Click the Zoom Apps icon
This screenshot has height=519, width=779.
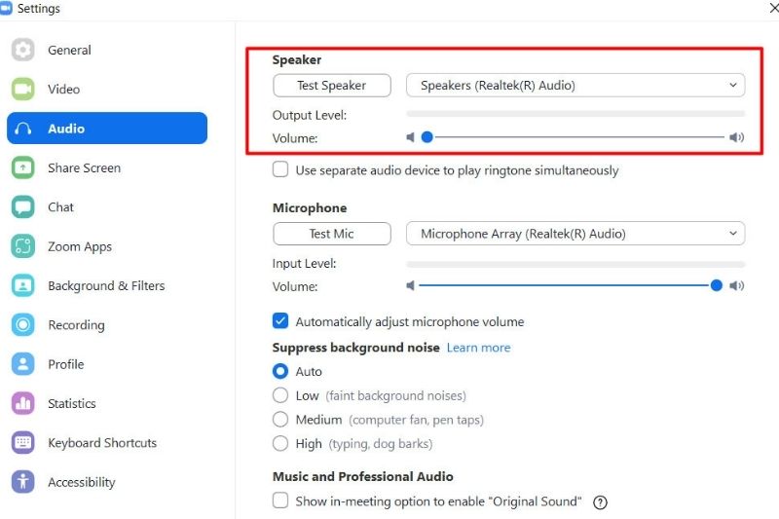click(x=23, y=247)
